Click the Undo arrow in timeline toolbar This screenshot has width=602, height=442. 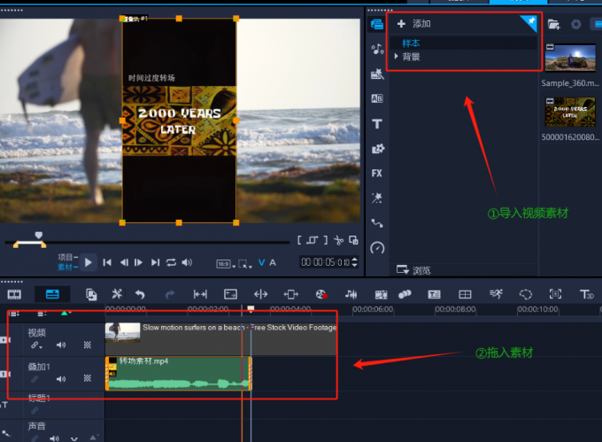pyautogui.click(x=140, y=294)
